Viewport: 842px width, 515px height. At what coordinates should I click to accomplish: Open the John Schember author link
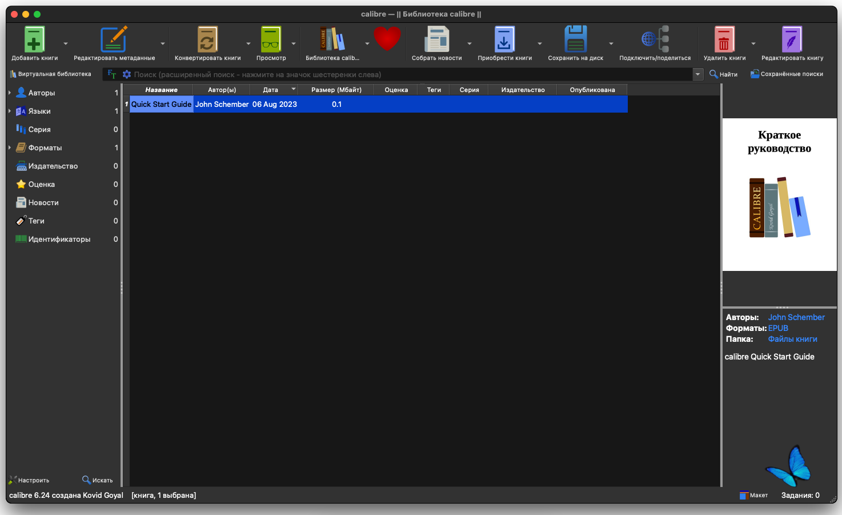(796, 317)
